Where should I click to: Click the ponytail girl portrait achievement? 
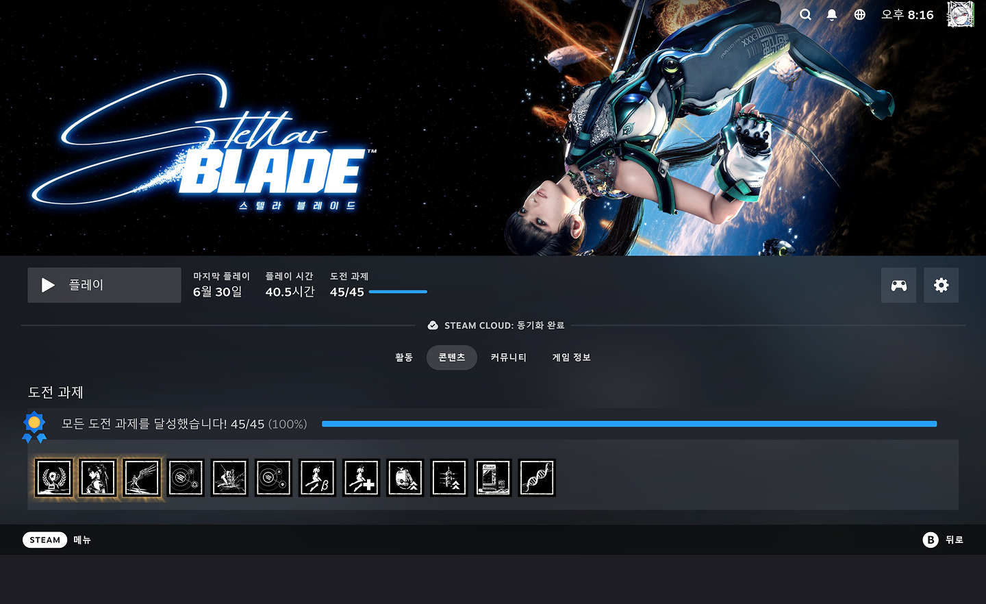click(x=98, y=477)
